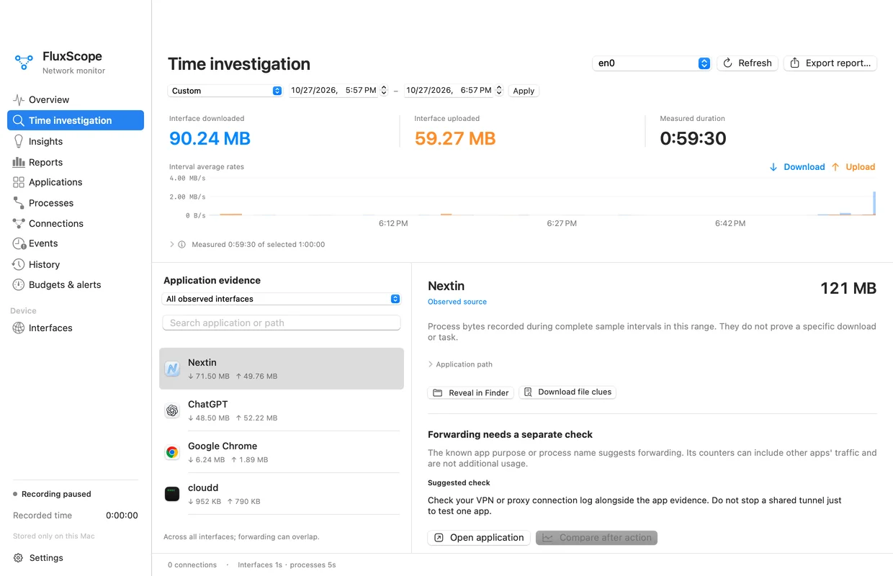The height and width of the screenshot is (576, 893).
Task: Click the start date field 5:57 PM
Action: 334,91
